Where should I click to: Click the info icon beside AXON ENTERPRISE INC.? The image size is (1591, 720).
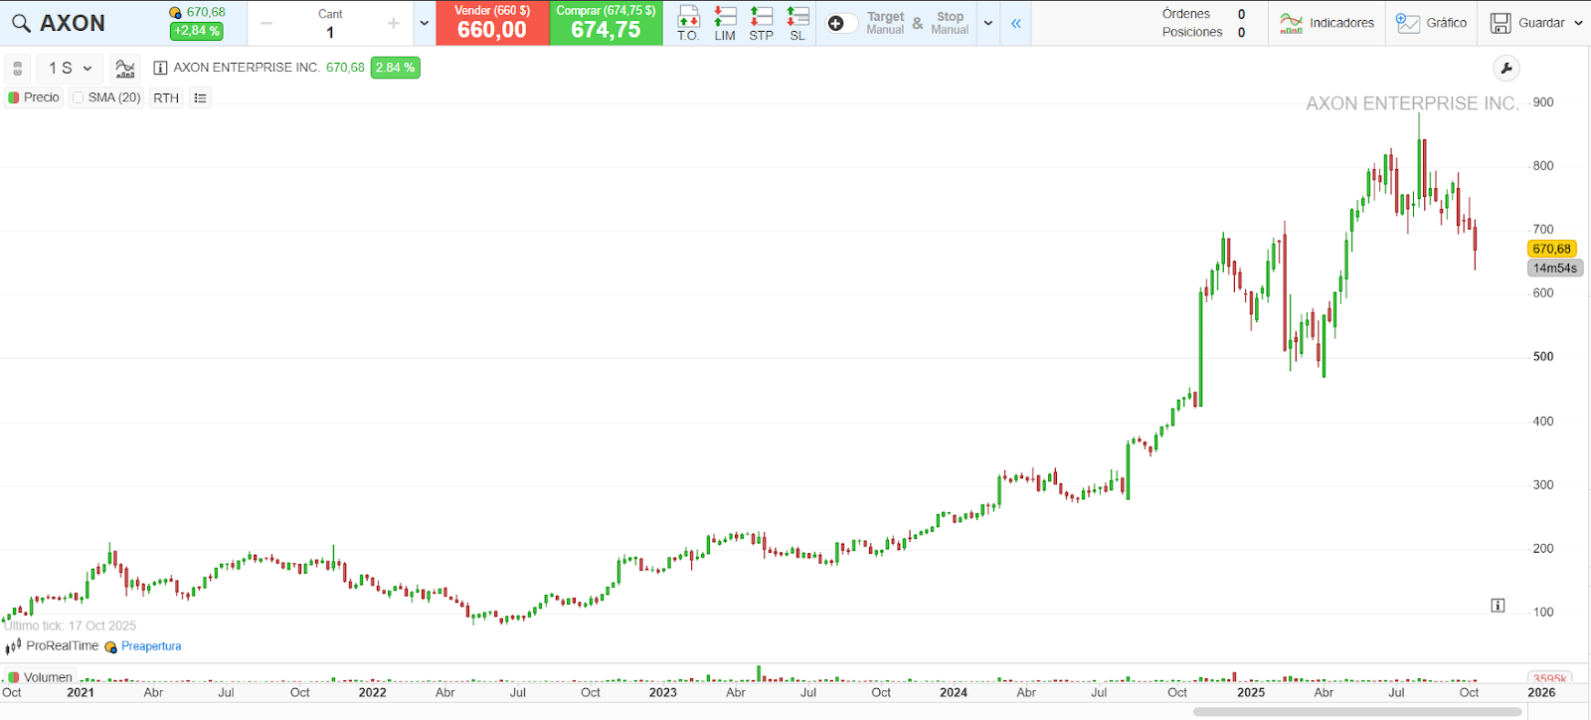click(x=160, y=68)
